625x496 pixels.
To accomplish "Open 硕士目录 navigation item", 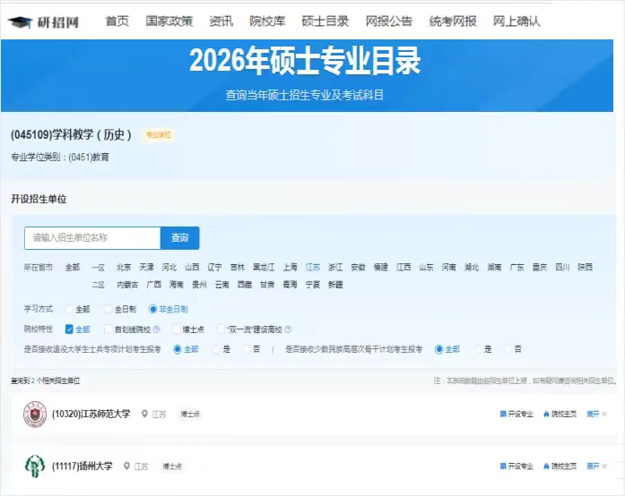I will click(x=326, y=21).
